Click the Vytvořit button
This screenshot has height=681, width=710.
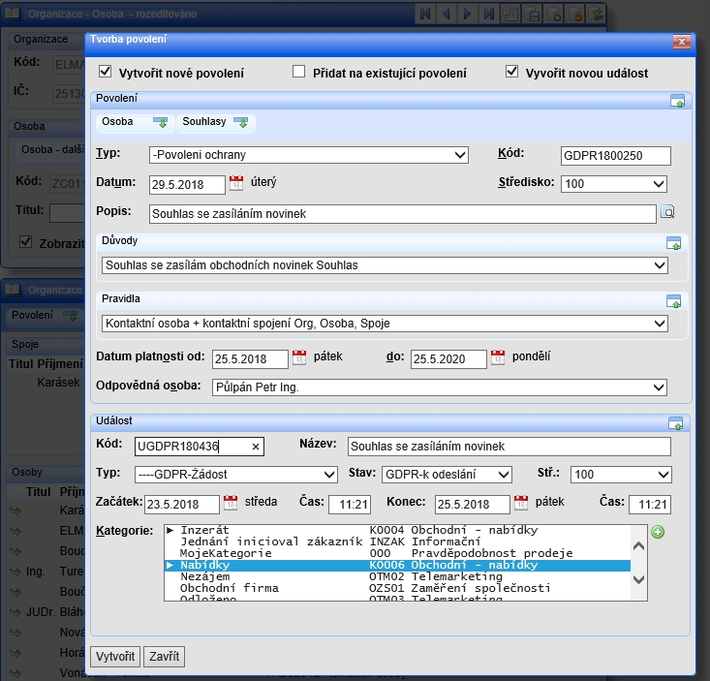(x=115, y=657)
